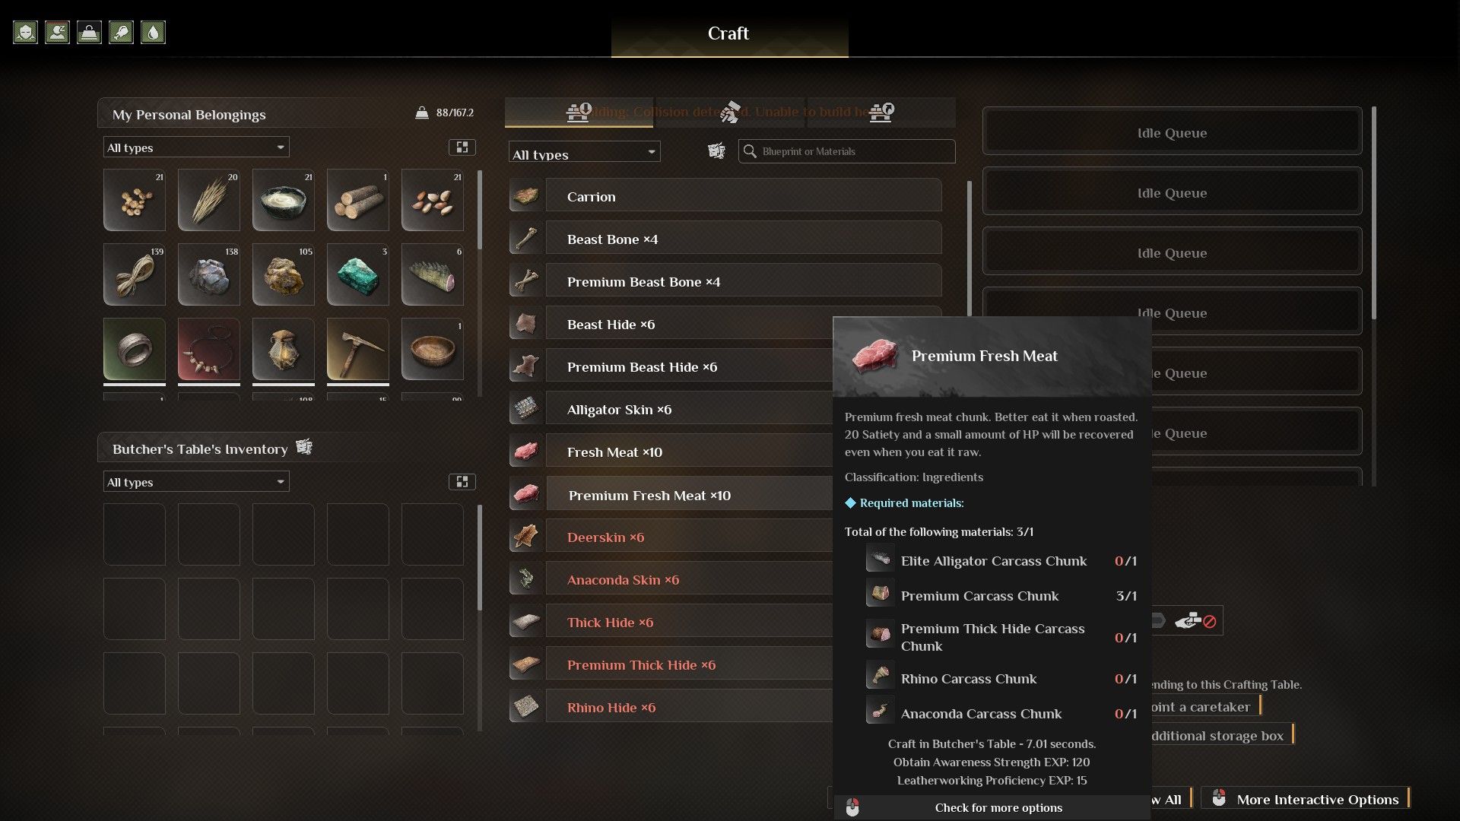Click the Blueprint or Materials search field
Viewport: 1460px width, 821px height.
(846, 151)
